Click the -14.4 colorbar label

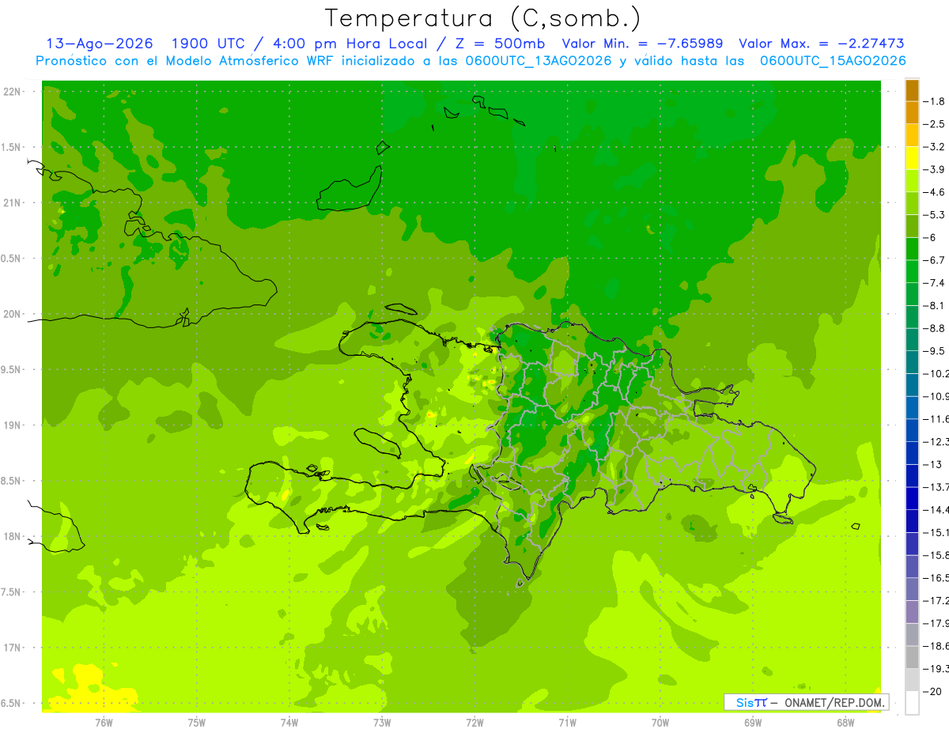tap(936, 510)
